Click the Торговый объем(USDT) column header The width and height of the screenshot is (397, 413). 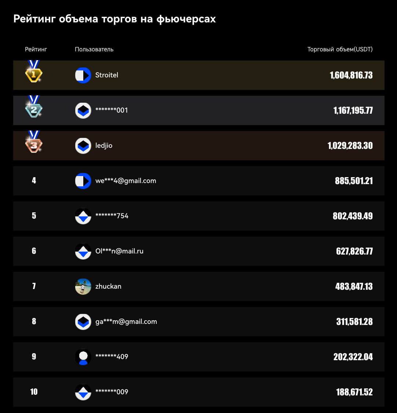[x=340, y=49]
